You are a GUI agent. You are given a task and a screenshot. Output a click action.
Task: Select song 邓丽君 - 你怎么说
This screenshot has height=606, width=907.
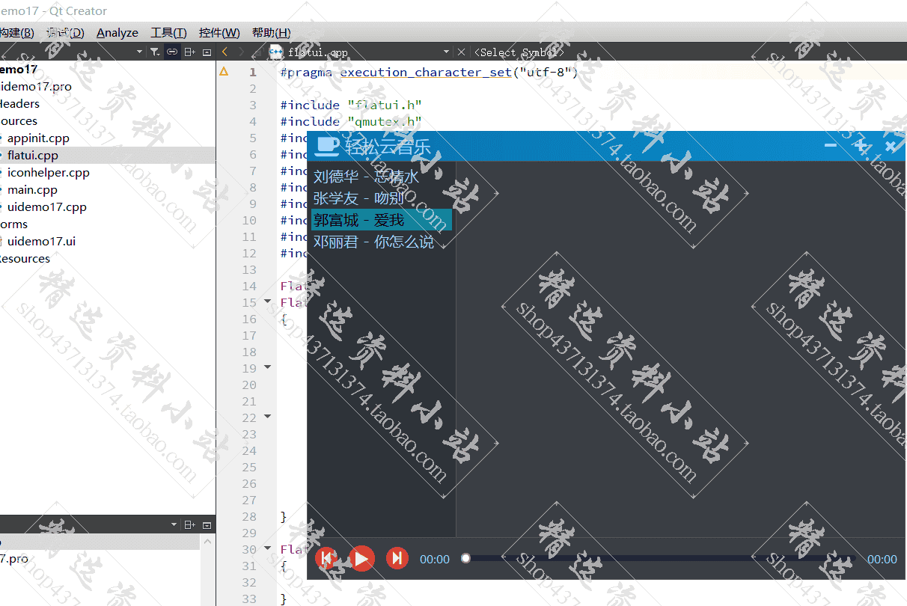[x=382, y=242]
